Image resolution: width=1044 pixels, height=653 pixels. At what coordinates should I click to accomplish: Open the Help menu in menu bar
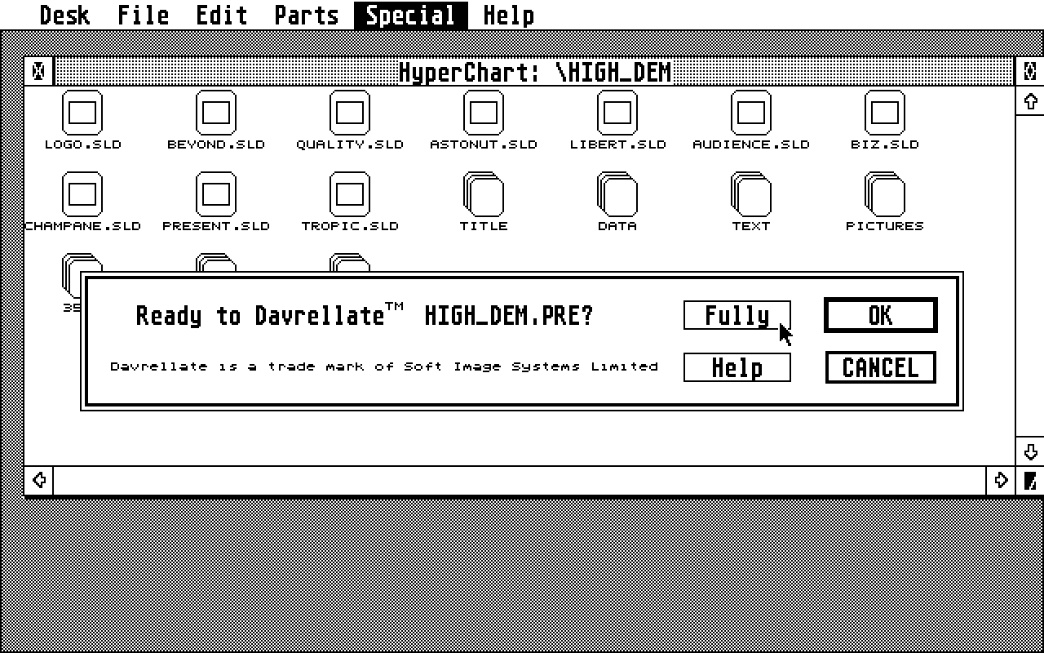tap(509, 15)
